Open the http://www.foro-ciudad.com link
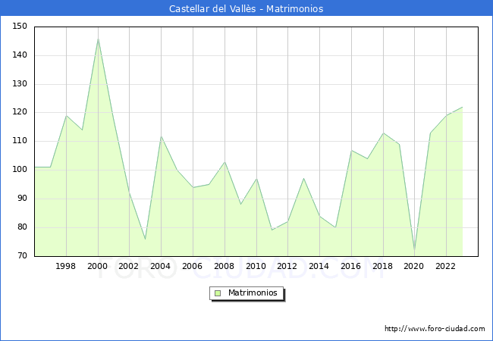493x341 pixels. point(435,329)
